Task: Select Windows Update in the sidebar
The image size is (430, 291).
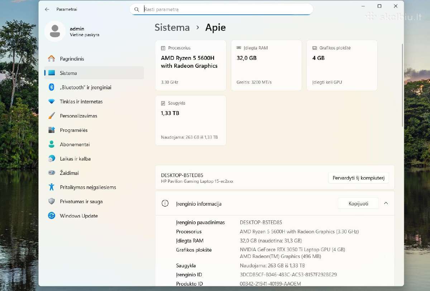Action: pyautogui.click(x=94, y=216)
